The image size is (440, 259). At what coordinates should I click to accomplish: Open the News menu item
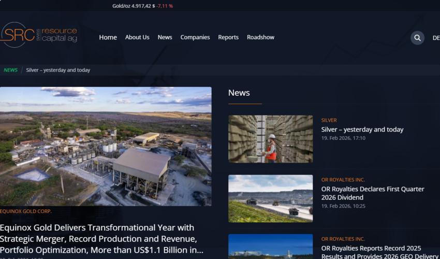coord(165,37)
